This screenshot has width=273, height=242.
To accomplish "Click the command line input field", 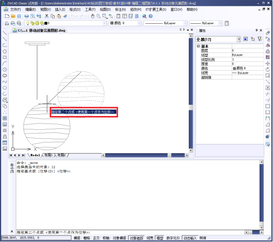I will 130,233.
